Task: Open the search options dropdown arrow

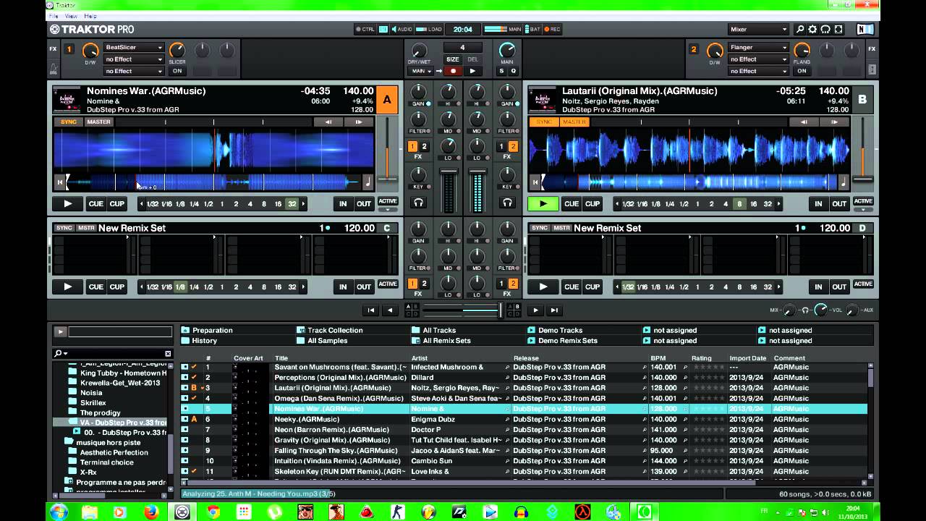Action: (x=64, y=354)
